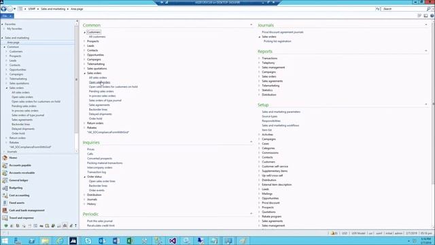
Task: Click USMF in the address breadcrumb
Action: click(x=32, y=9)
